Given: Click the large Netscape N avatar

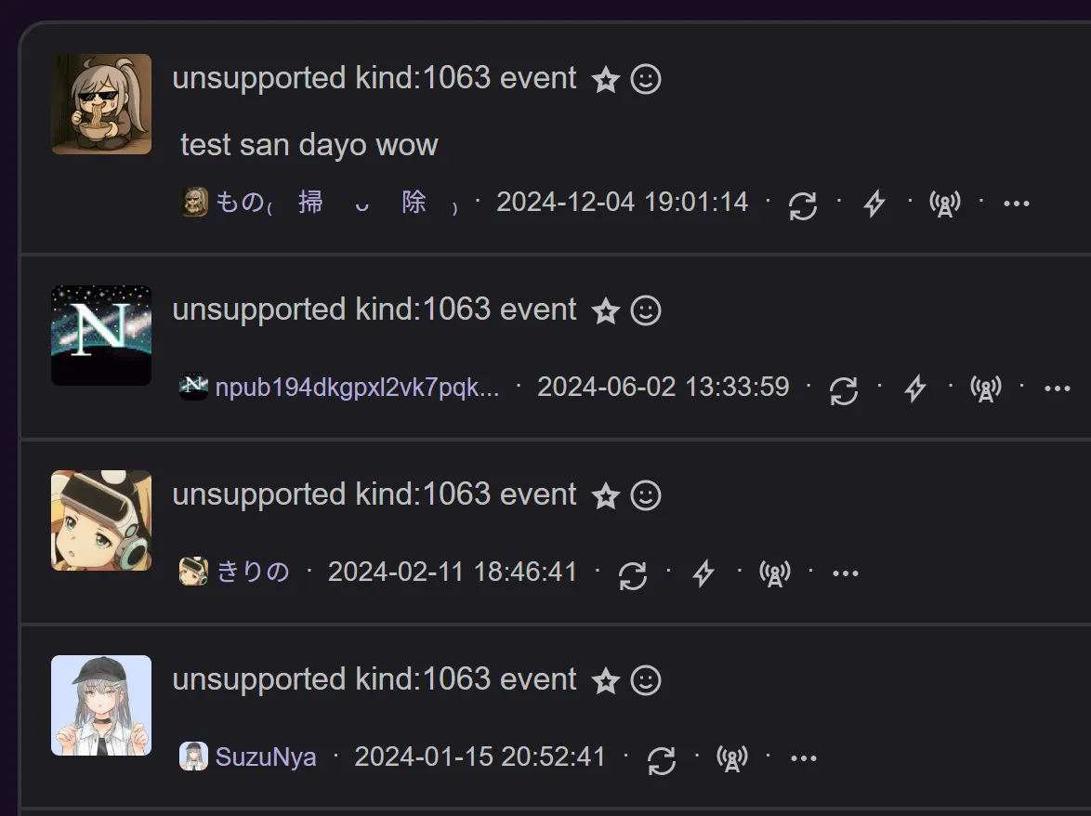Looking at the screenshot, I should (101, 335).
